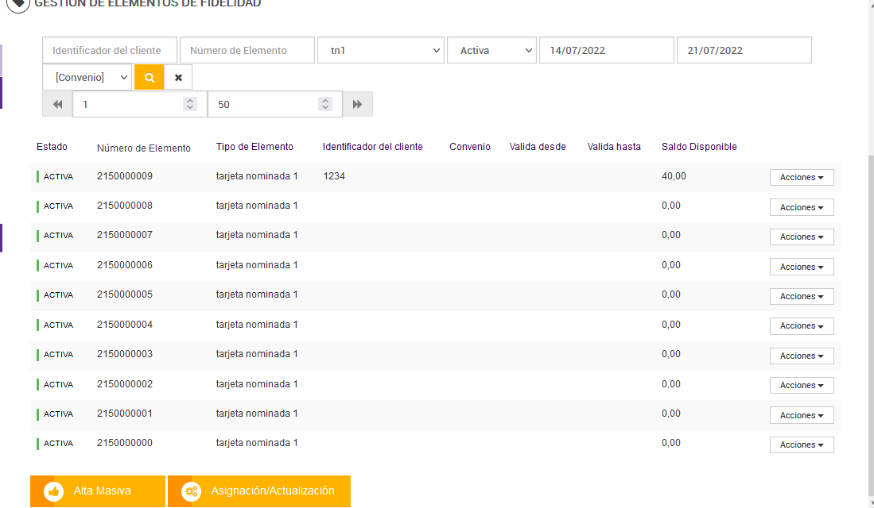The image size is (874, 508).
Task: Click element number 2150000000
Action: 124,444
